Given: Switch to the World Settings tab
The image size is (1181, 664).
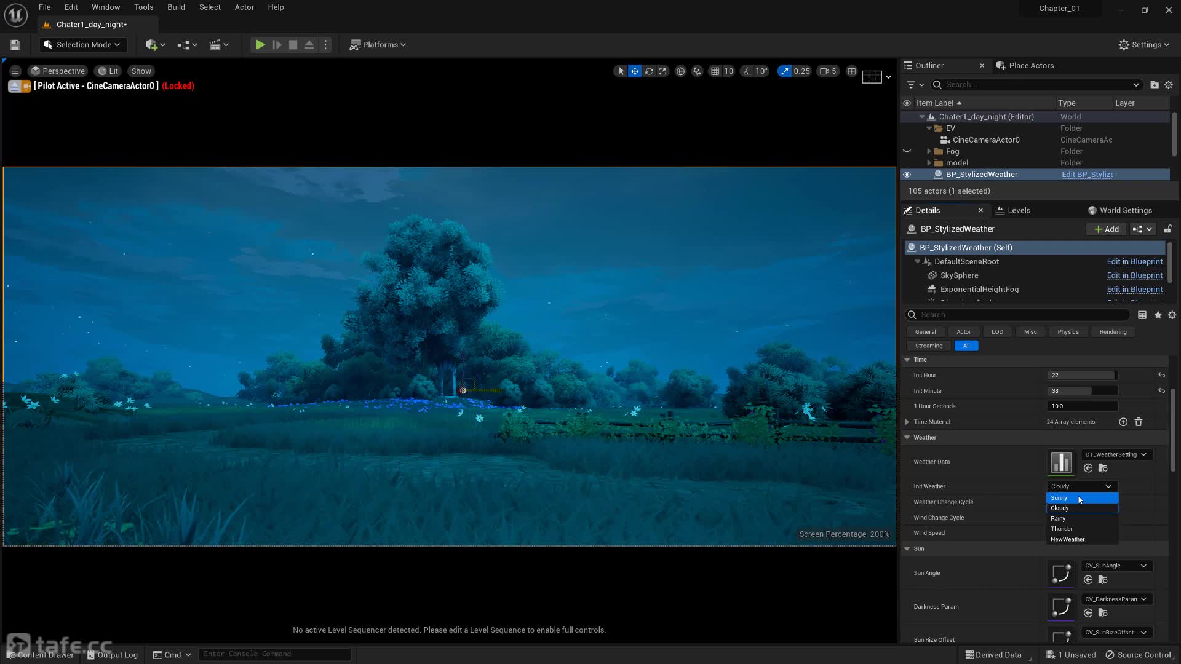Looking at the screenshot, I should coord(1119,210).
